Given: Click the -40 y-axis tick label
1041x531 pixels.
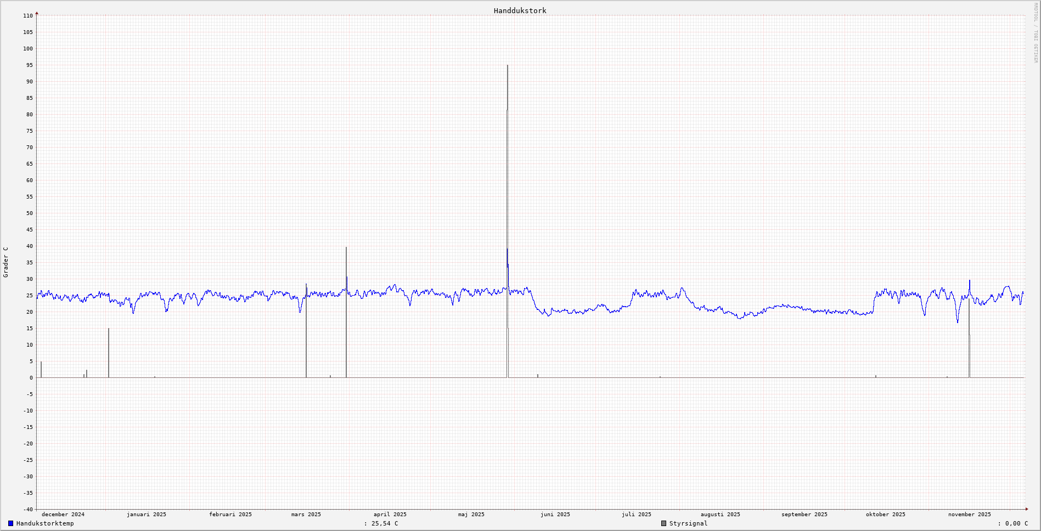Looking at the screenshot, I should click(x=27, y=509).
